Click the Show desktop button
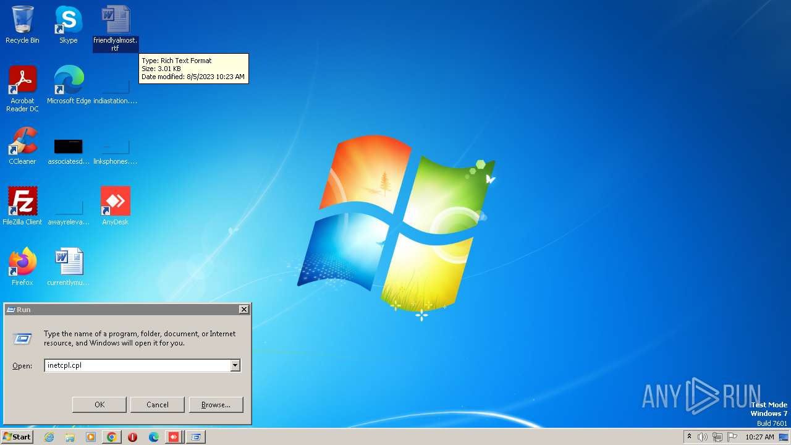 [785, 437]
